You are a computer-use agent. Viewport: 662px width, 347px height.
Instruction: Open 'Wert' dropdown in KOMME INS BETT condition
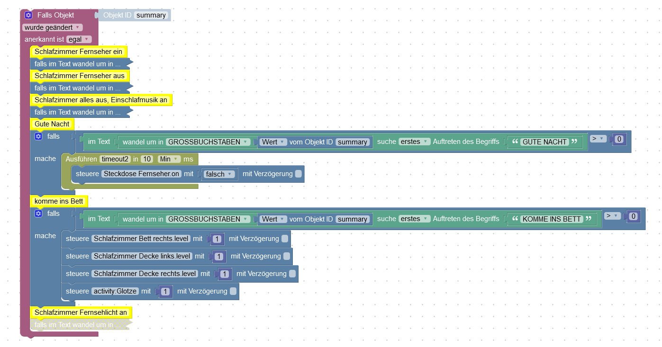tap(273, 219)
